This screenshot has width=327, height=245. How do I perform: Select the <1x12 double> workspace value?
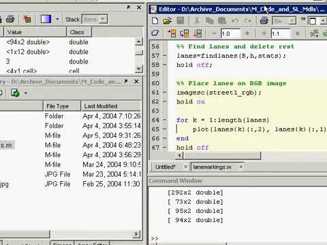pyautogui.click(x=28, y=52)
